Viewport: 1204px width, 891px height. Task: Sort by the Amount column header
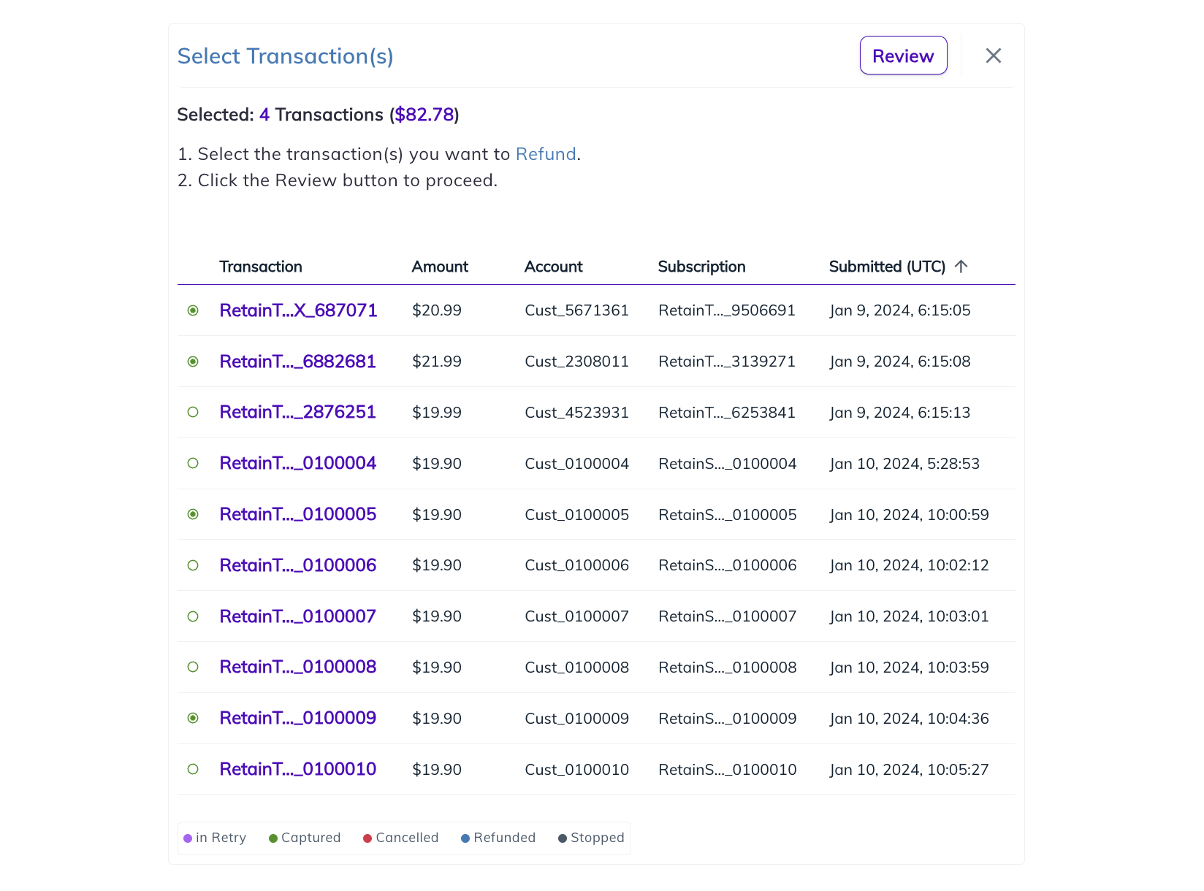point(440,267)
